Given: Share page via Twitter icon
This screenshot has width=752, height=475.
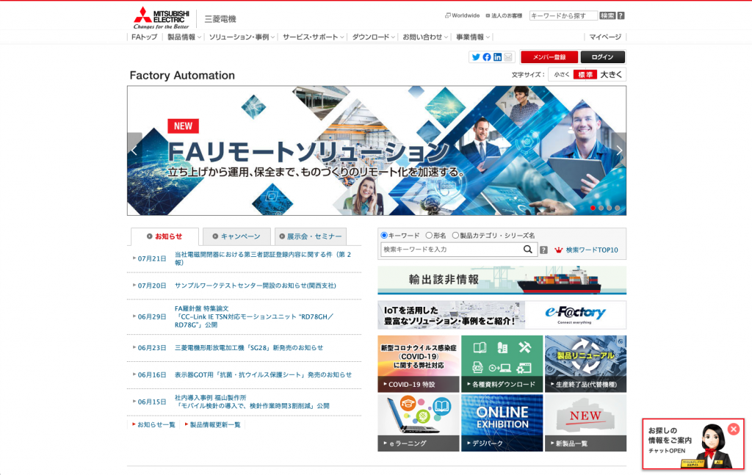Looking at the screenshot, I should [x=476, y=57].
